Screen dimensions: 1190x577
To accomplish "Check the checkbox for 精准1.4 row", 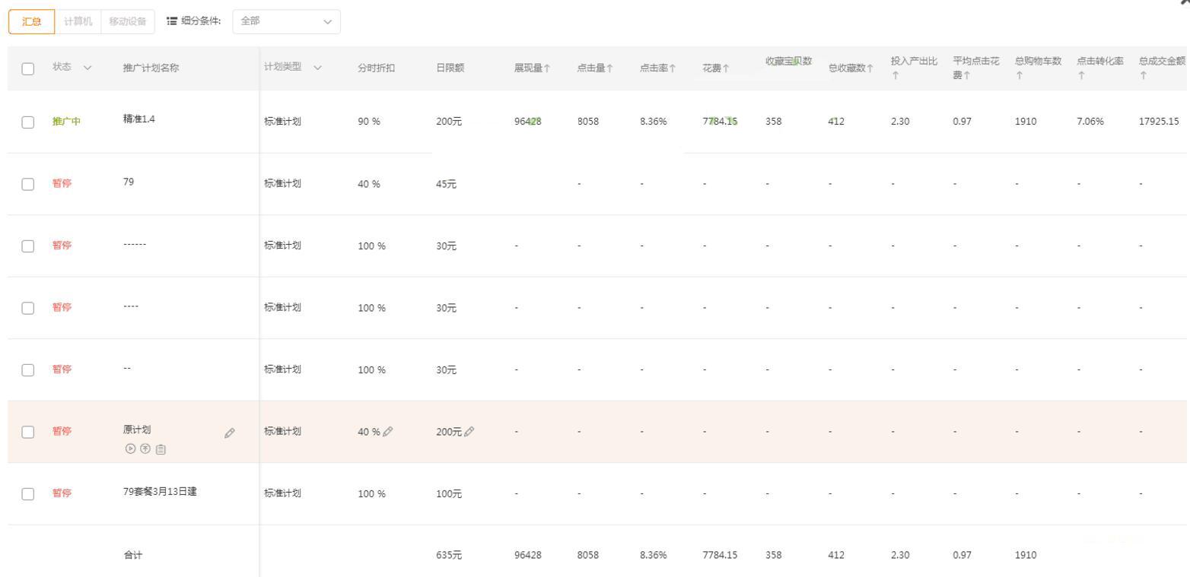I will [28, 121].
